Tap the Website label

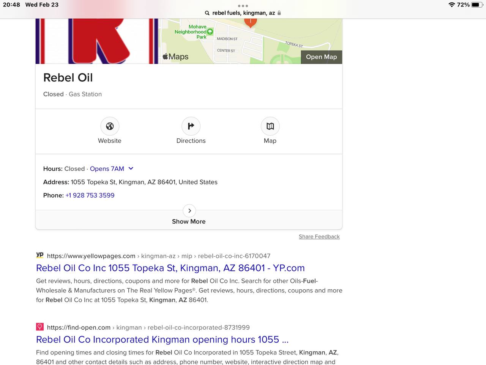(x=110, y=141)
